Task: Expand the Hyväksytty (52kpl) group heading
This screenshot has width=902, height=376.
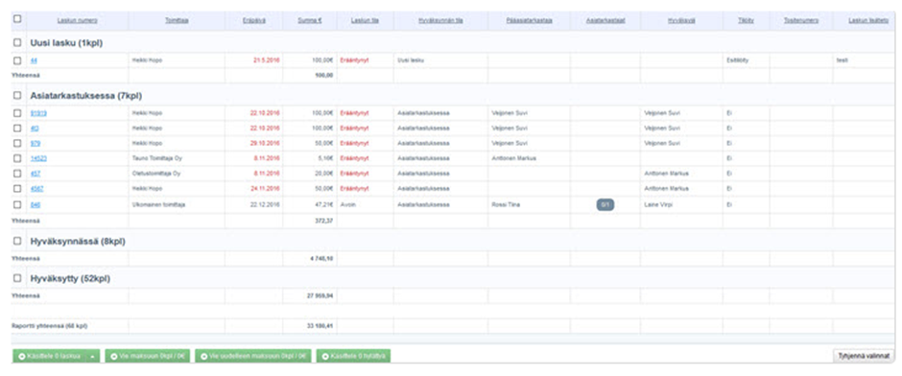Action: 70,279
